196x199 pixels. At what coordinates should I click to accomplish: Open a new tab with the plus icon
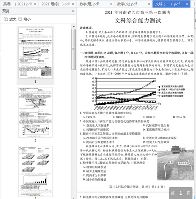tap(194, 4)
